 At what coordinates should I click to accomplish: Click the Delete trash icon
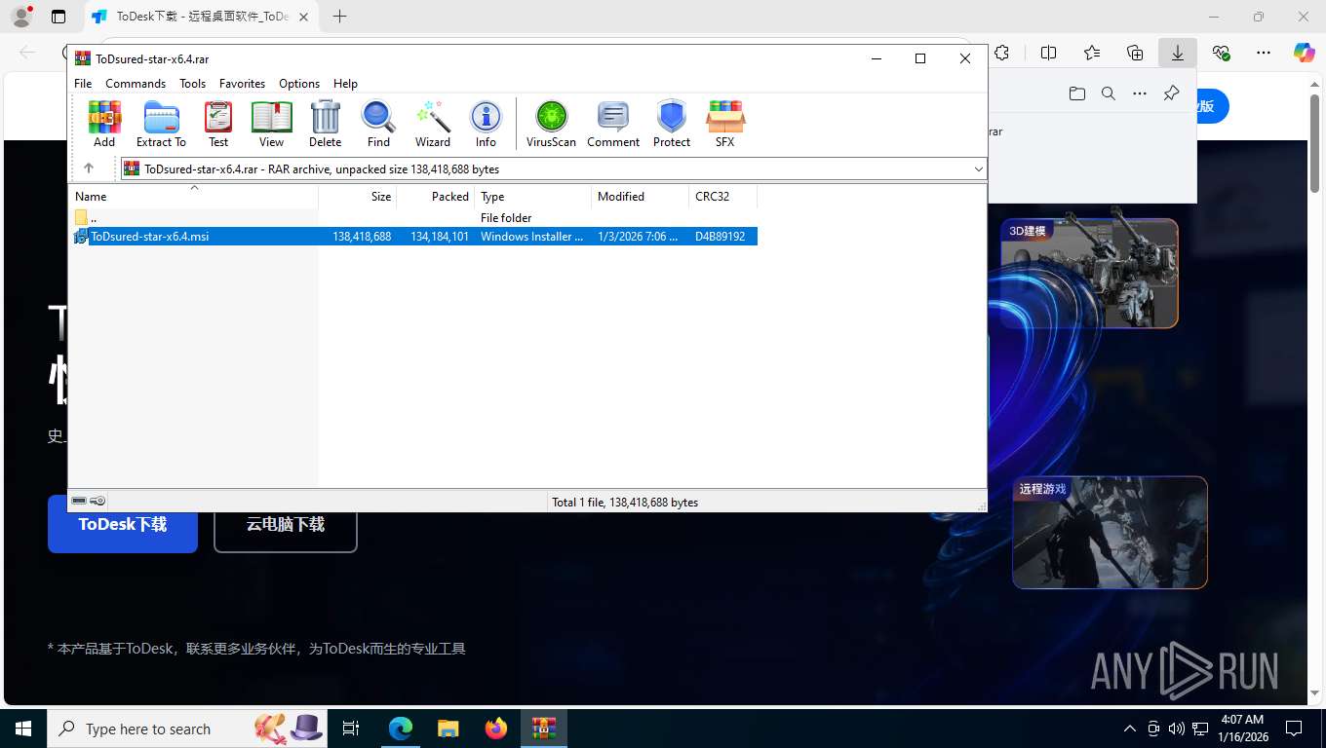(325, 124)
